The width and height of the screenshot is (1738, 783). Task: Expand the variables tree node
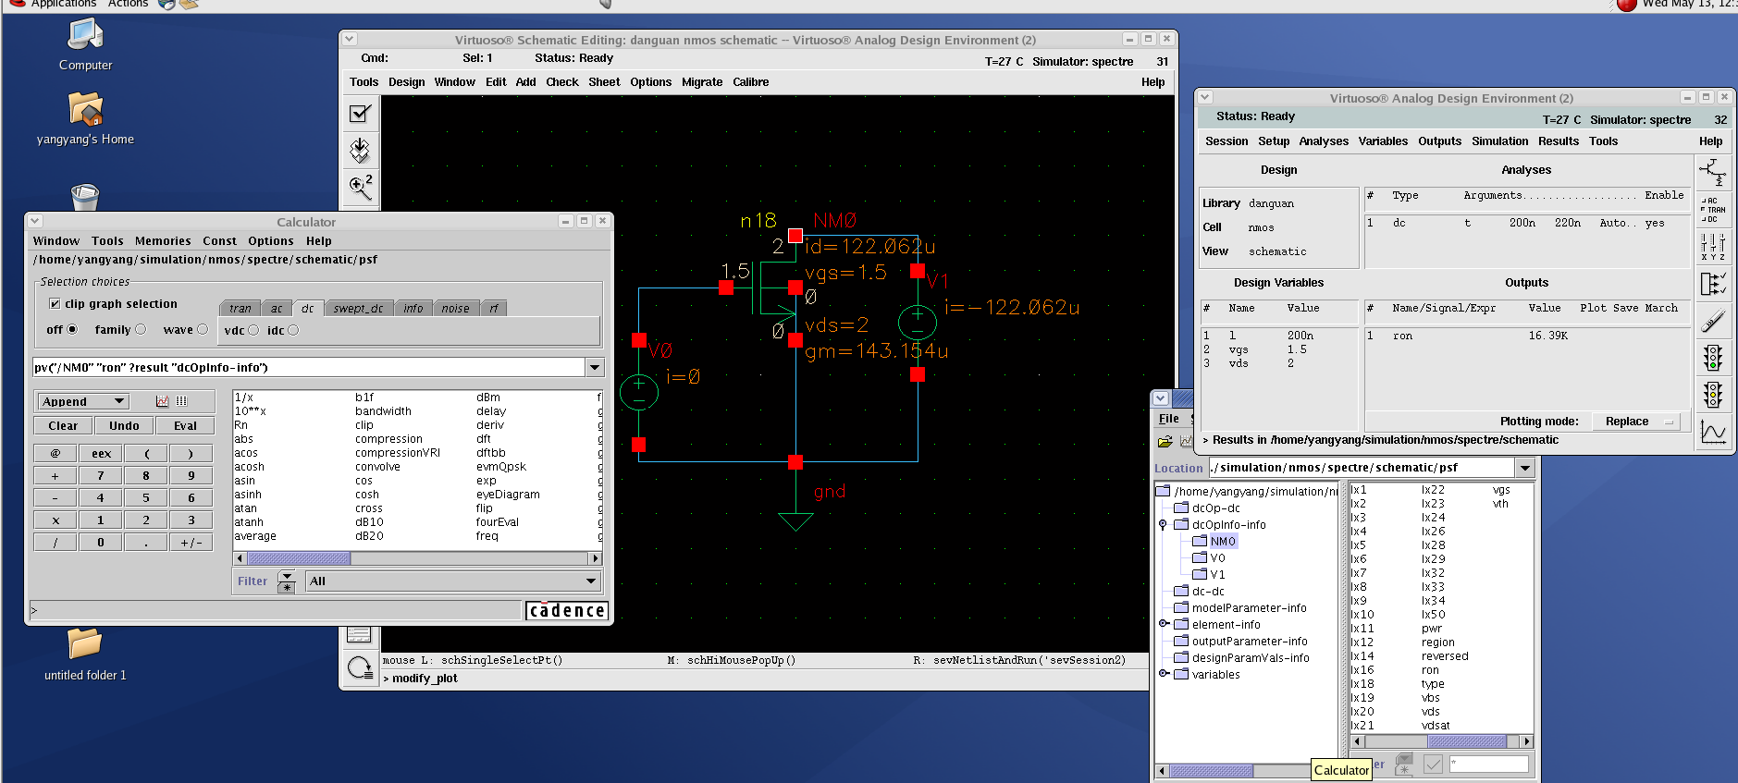(1163, 675)
